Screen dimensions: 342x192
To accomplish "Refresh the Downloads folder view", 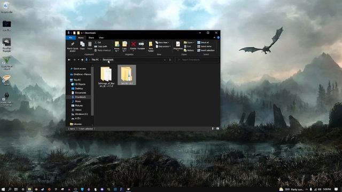I will pos(170,60).
